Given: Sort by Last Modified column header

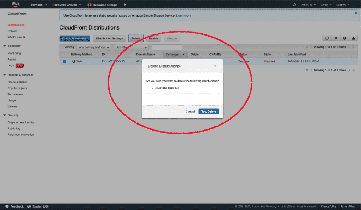Looking at the screenshot, I should pyautogui.click(x=297, y=55).
